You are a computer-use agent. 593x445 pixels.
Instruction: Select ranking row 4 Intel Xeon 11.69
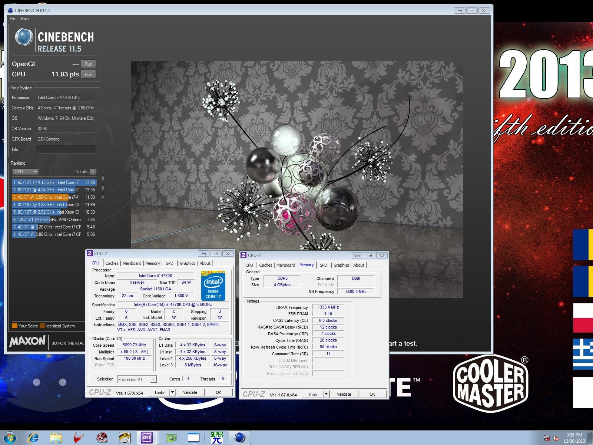pyautogui.click(x=54, y=205)
